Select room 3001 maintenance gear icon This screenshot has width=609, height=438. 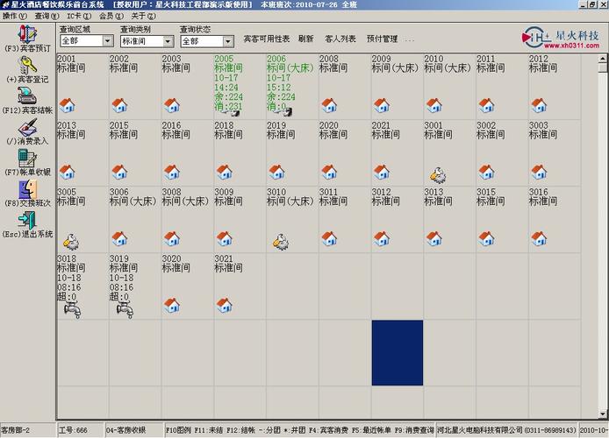(x=438, y=175)
